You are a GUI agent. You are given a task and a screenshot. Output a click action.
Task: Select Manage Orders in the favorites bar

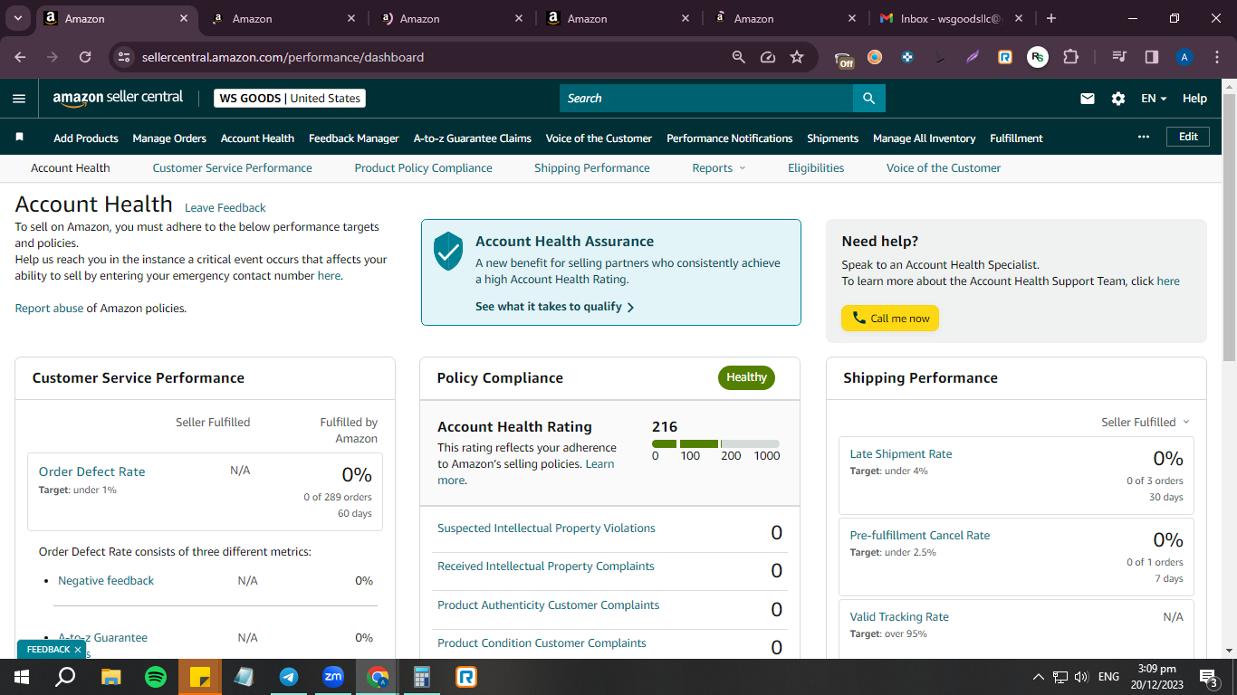(x=169, y=138)
